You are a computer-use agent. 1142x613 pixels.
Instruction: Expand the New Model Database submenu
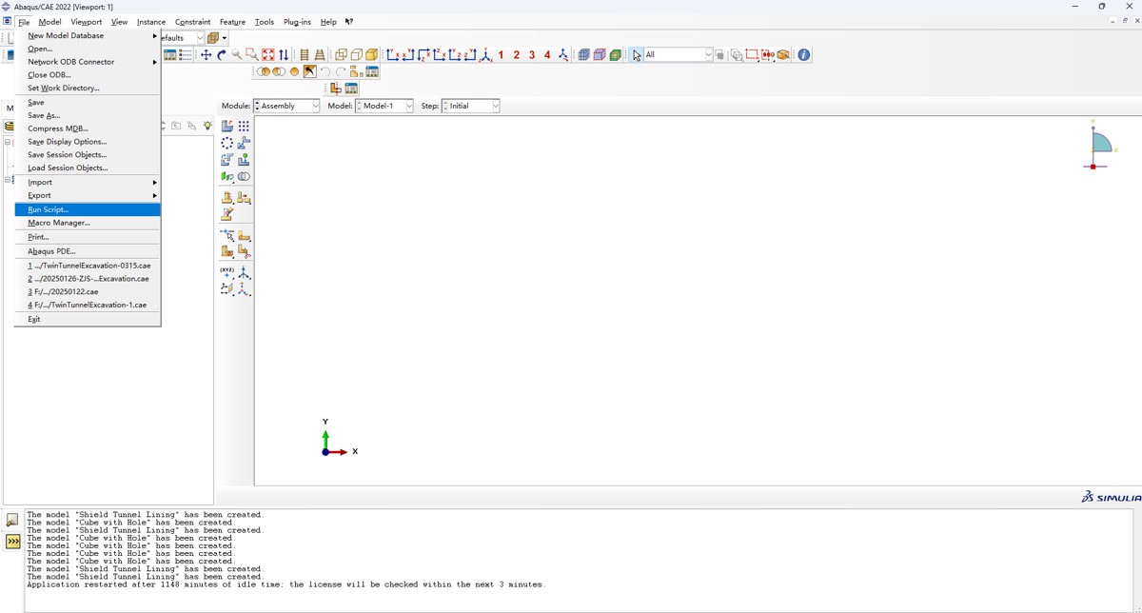(x=88, y=35)
